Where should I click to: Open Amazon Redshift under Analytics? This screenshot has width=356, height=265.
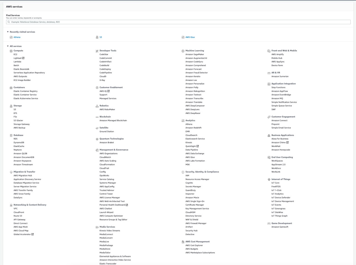[x=194, y=128]
